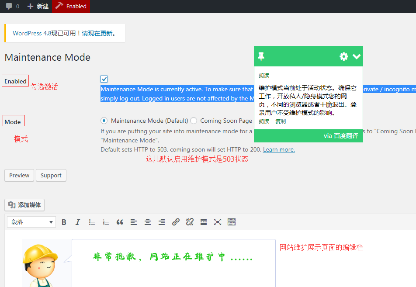Toggle bold formatting in editor toolbar

64,222
